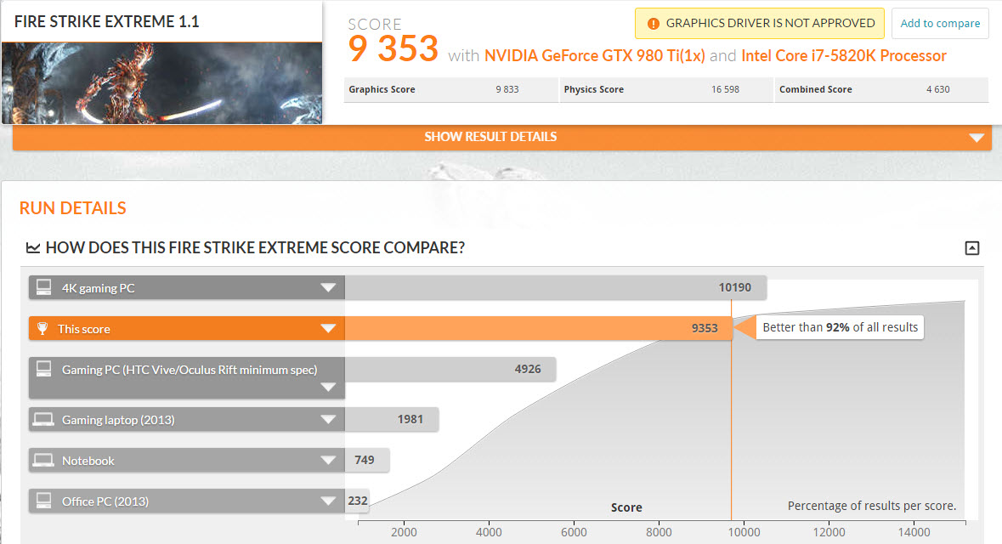Click the Add to compare button

point(940,24)
